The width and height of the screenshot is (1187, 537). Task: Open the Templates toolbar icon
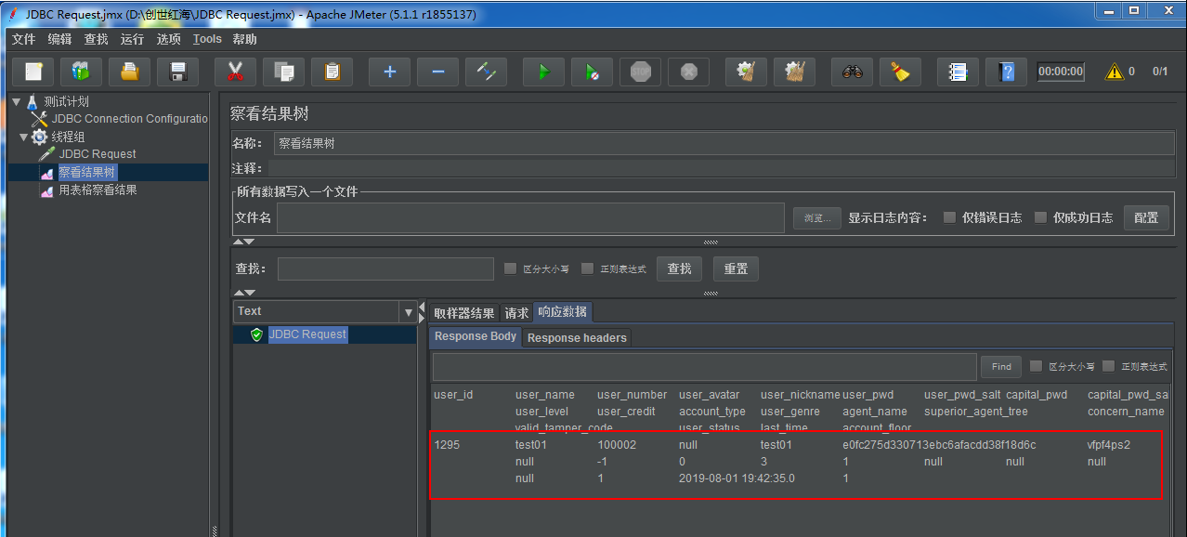81,72
